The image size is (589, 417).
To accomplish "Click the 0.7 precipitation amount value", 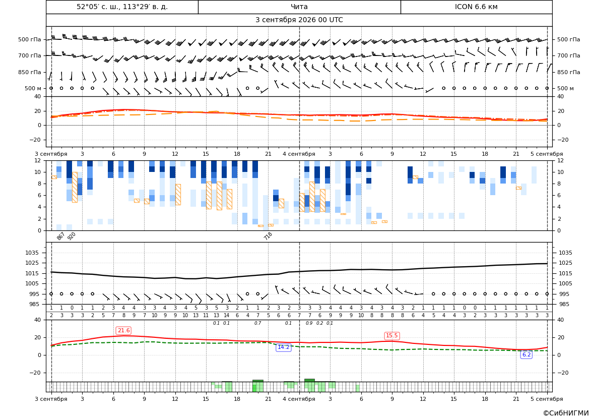I will pos(257,323).
